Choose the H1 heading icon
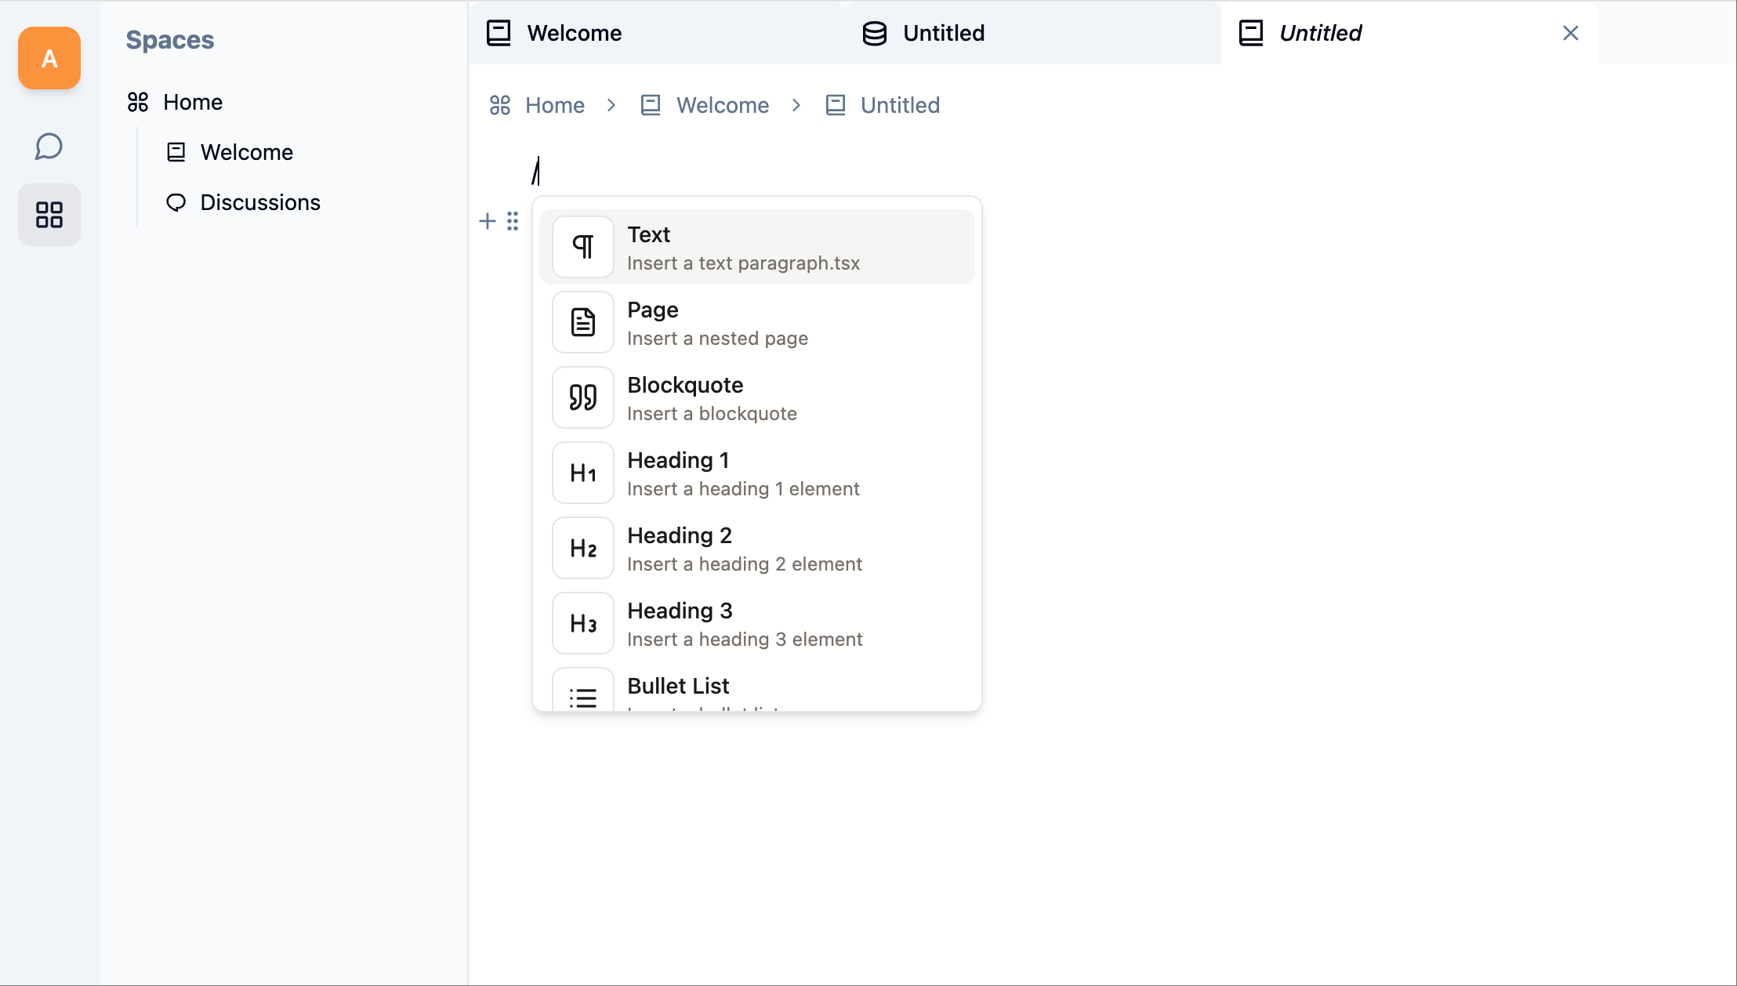This screenshot has width=1737, height=986. [x=583, y=473]
